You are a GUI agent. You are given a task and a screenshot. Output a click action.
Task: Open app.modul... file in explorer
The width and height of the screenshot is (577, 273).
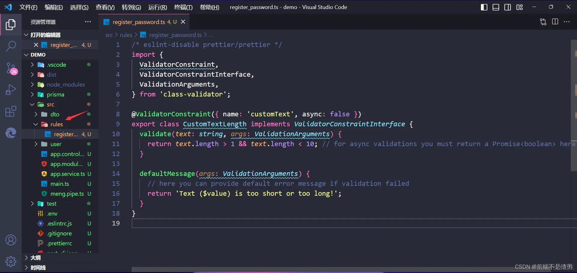pyautogui.click(x=60, y=164)
